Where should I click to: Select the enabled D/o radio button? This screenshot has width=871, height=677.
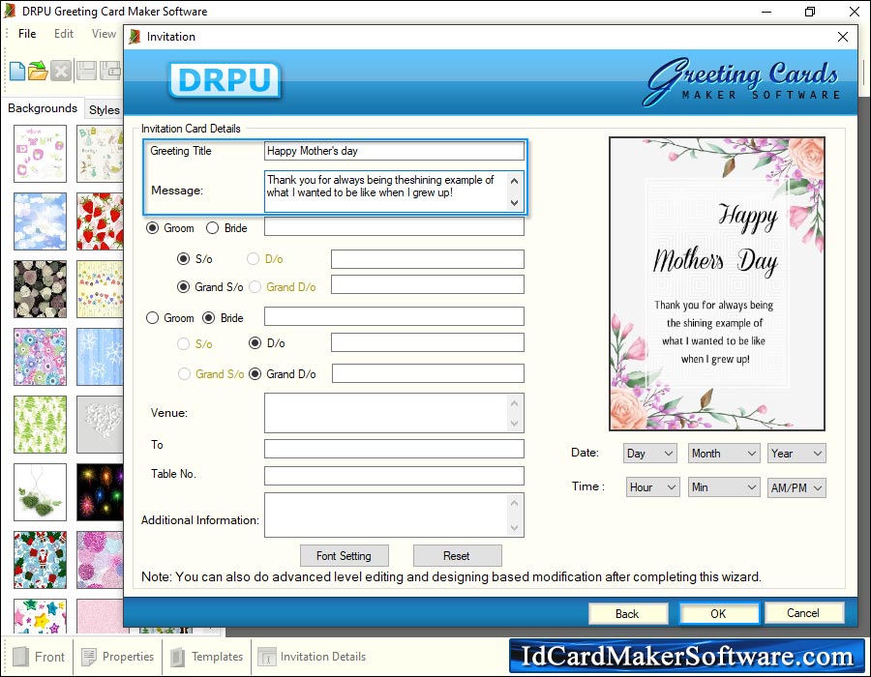pyautogui.click(x=255, y=343)
